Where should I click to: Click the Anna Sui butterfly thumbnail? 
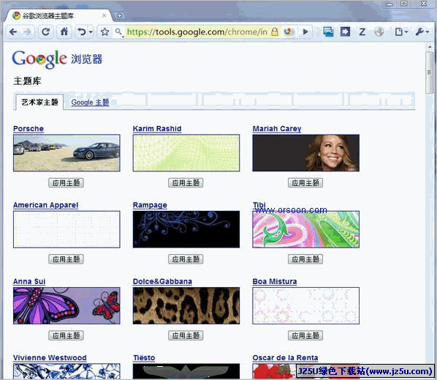(66, 306)
